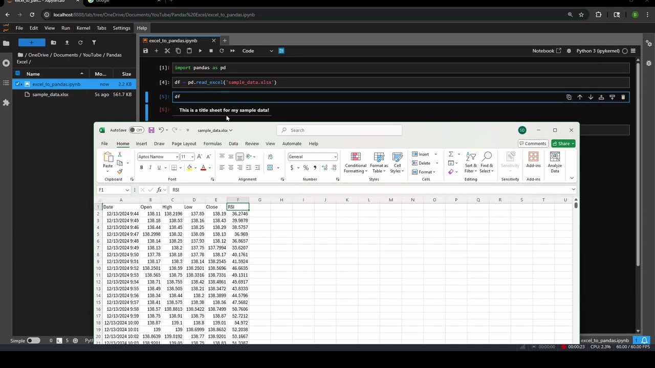The height and width of the screenshot is (368, 655).
Task: Duplicate the active notebook cell
Action: [x=569, y=97]
